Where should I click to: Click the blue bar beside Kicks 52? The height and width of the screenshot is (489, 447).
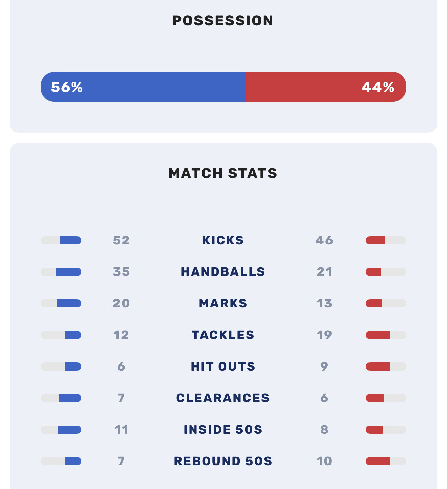tap(70, 240)
